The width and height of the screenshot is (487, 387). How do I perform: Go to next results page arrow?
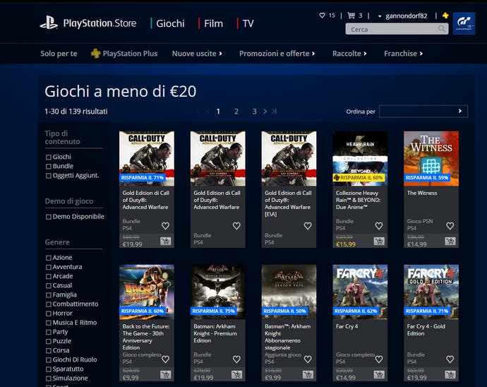(x=265, y=112)
